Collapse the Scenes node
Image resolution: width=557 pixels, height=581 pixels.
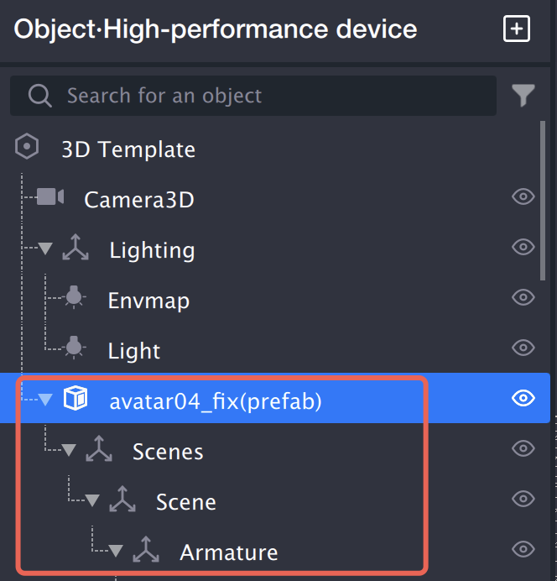click(70, 451)
